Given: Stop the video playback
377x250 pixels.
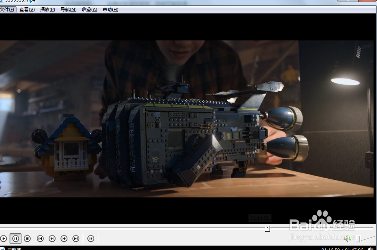Looking at the screenshot, I should [28, 238].
